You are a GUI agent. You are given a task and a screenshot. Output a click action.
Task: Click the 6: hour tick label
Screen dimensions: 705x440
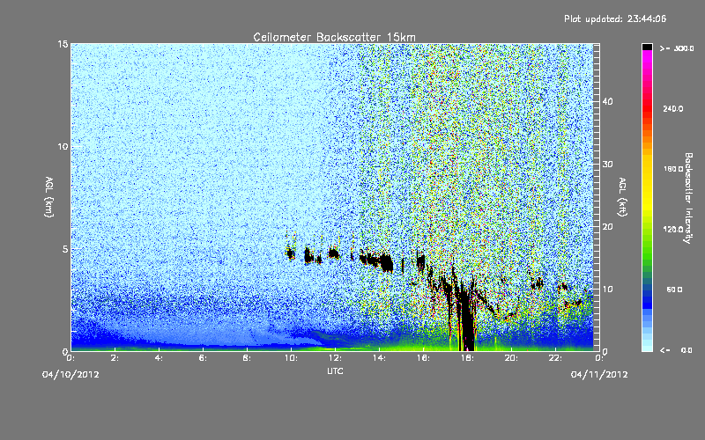click(x=203, y=358)
